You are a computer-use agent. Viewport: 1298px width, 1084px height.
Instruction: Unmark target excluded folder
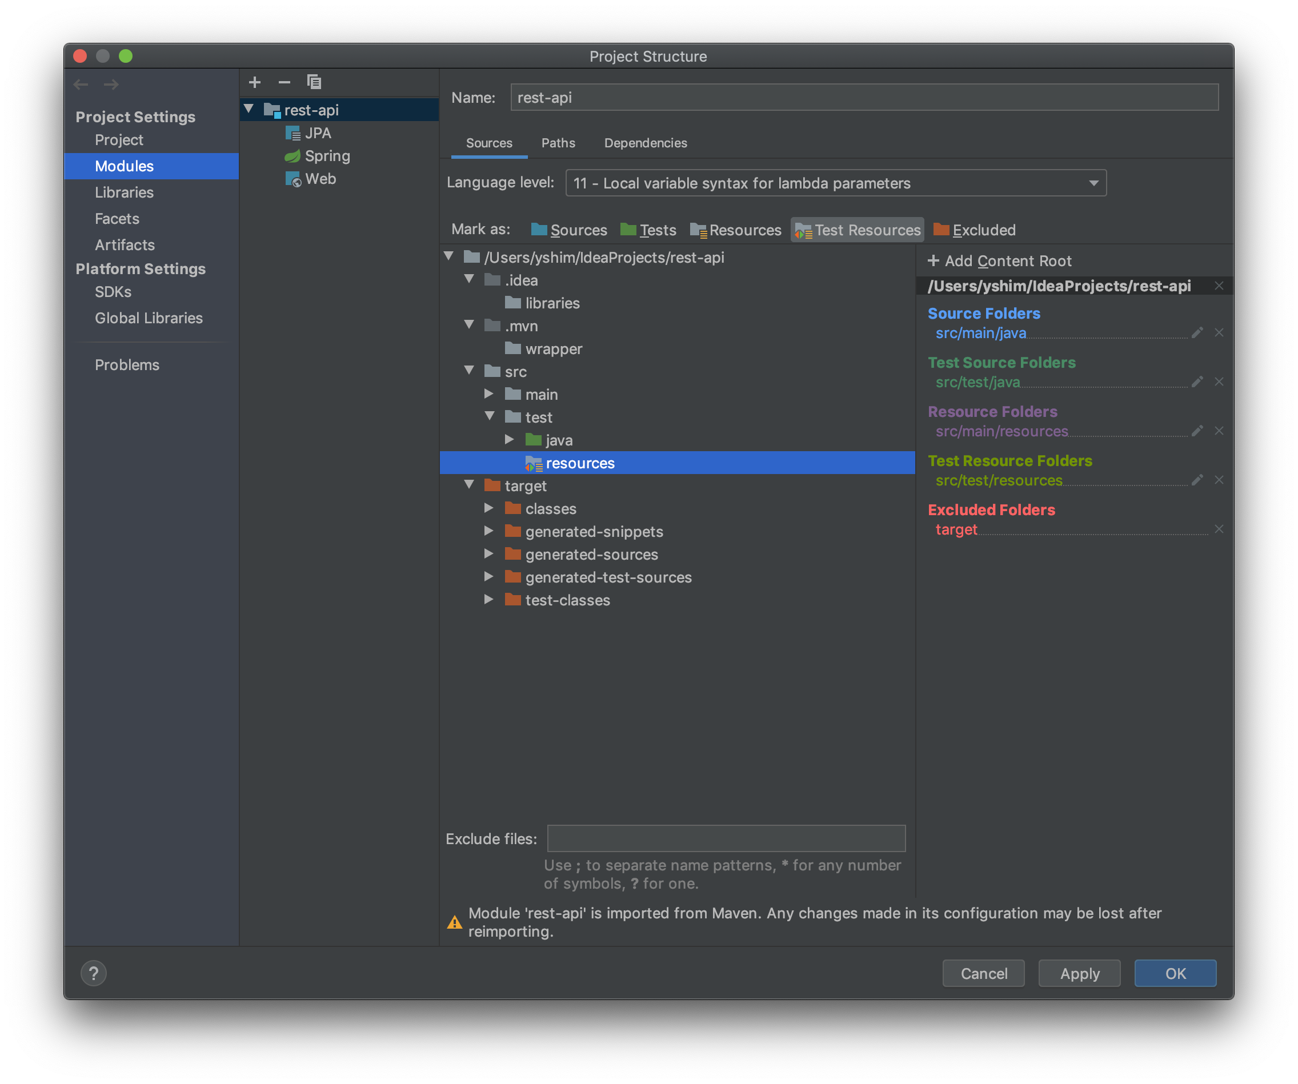(1219, 529)
